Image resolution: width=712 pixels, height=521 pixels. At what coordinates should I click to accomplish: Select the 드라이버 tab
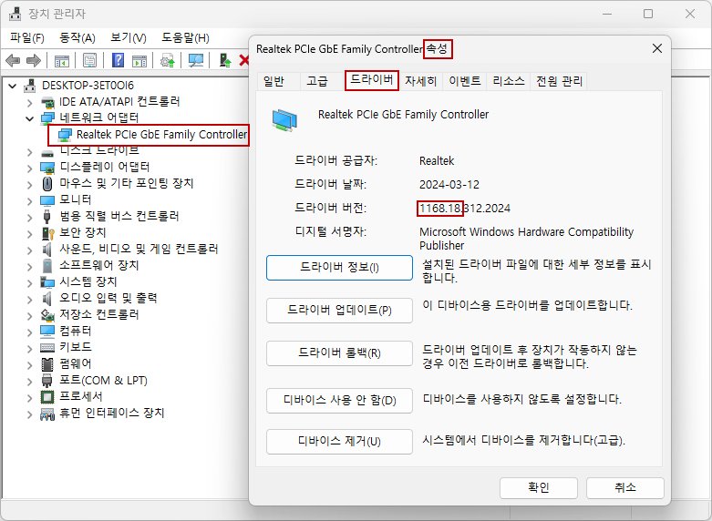pyautogui.click(x=371, y=80)
